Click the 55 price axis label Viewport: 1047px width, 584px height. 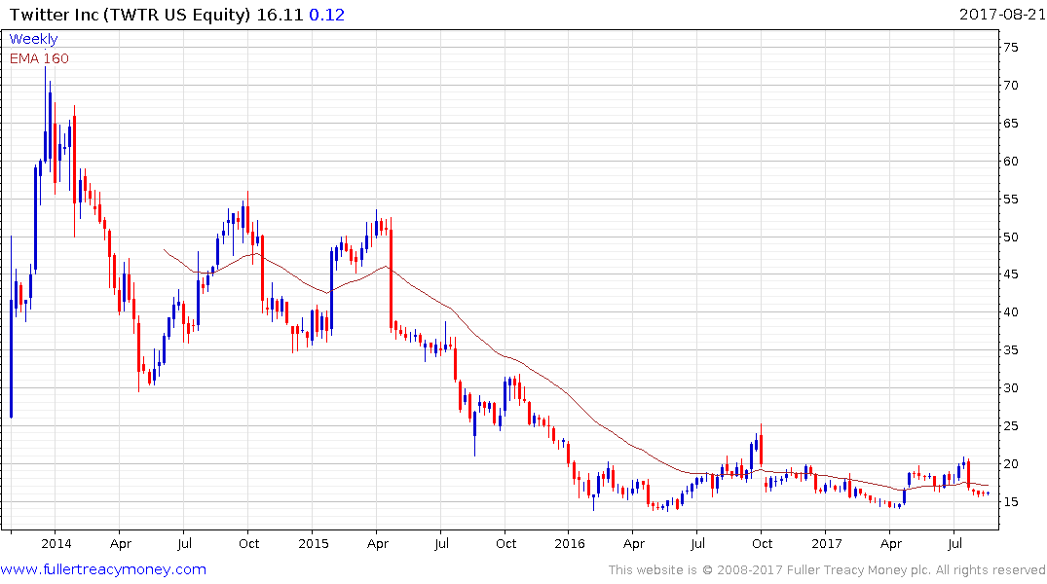point(1010,199)
